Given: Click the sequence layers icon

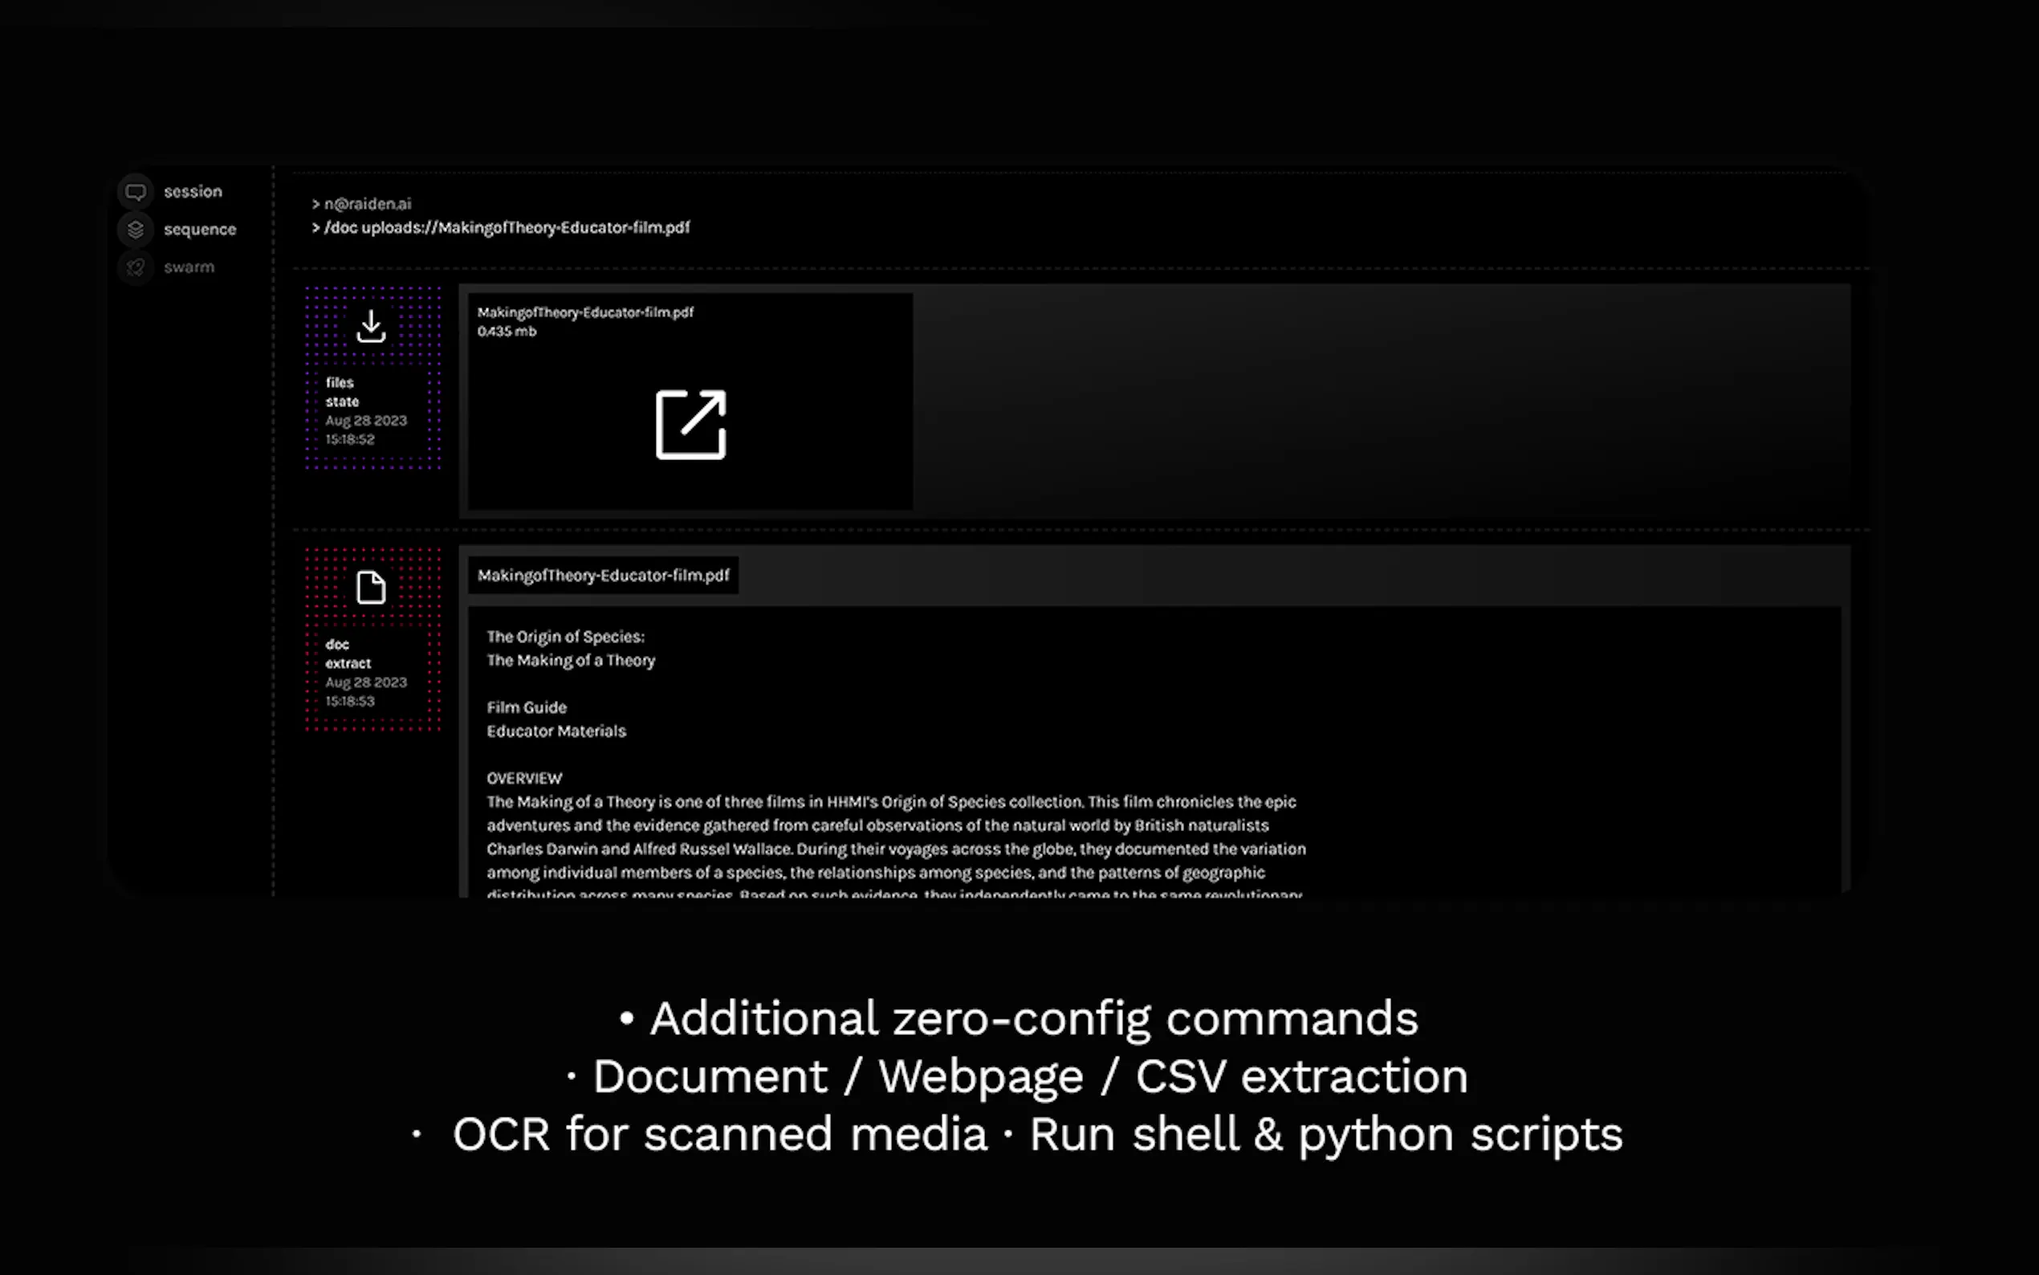Looking at the screenshot, I should point(136,230).
